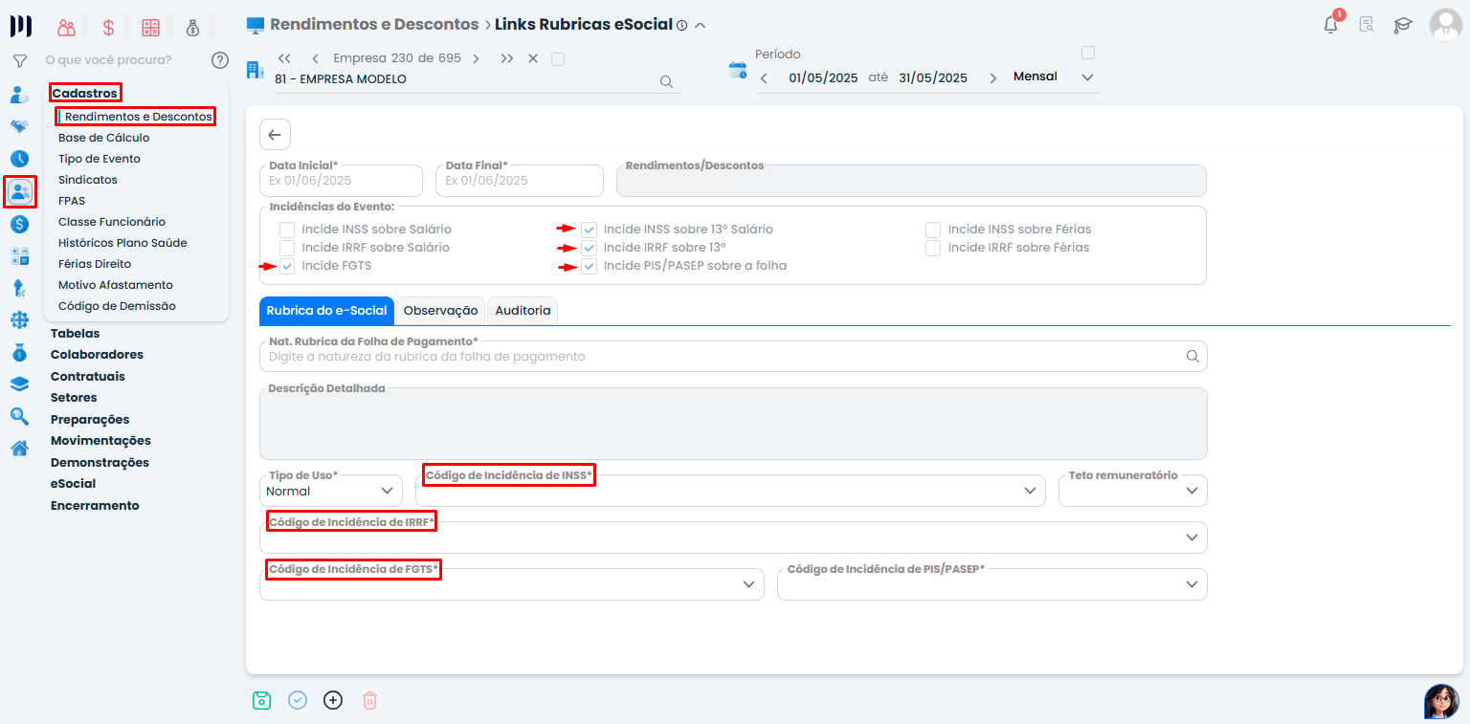Click the red trash delete icon

coord(370,700)
